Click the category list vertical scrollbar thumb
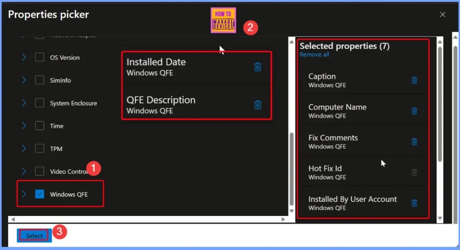Image resolution: width=460 pixels, height=250 pixels. [292, 169]
